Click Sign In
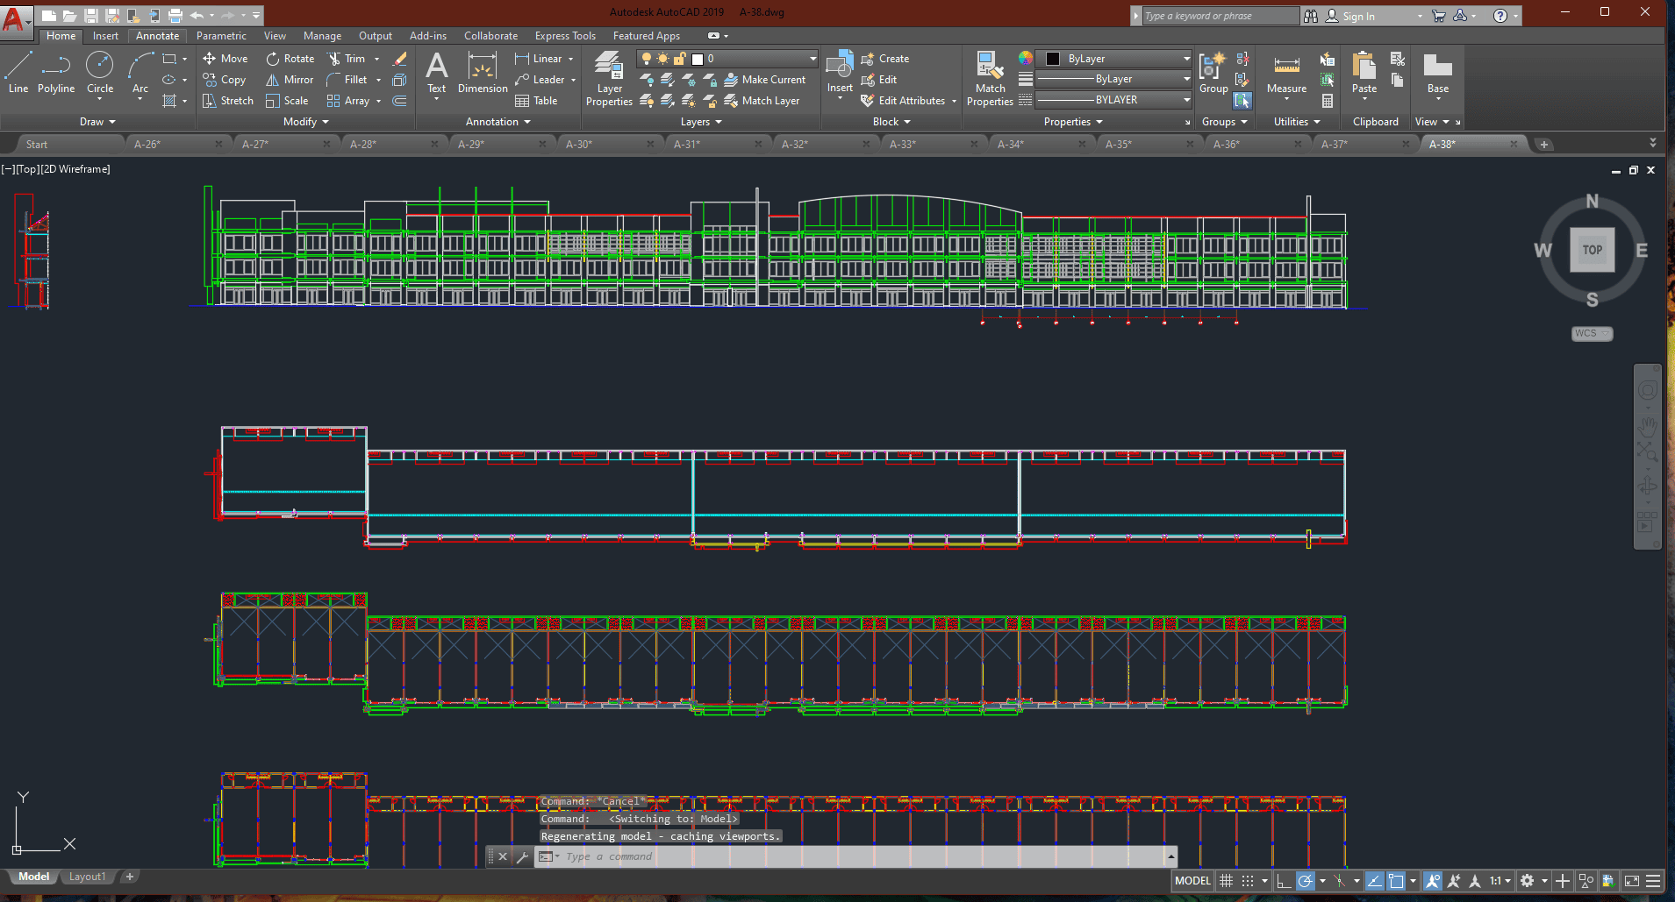This screenshot has height=902, width=1675. pyautogui.click(x=1357, y=16)
